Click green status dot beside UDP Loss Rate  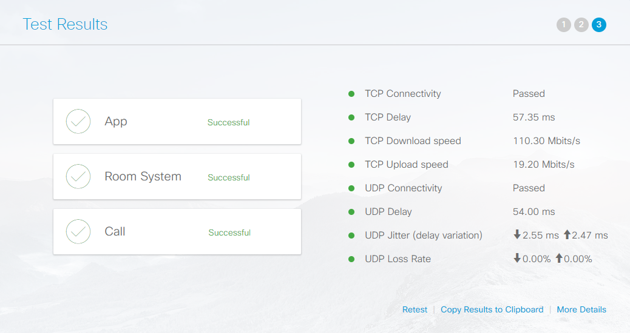351,259
